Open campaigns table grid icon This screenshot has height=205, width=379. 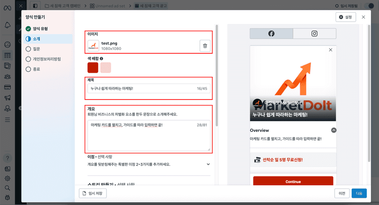click(8, 55)
